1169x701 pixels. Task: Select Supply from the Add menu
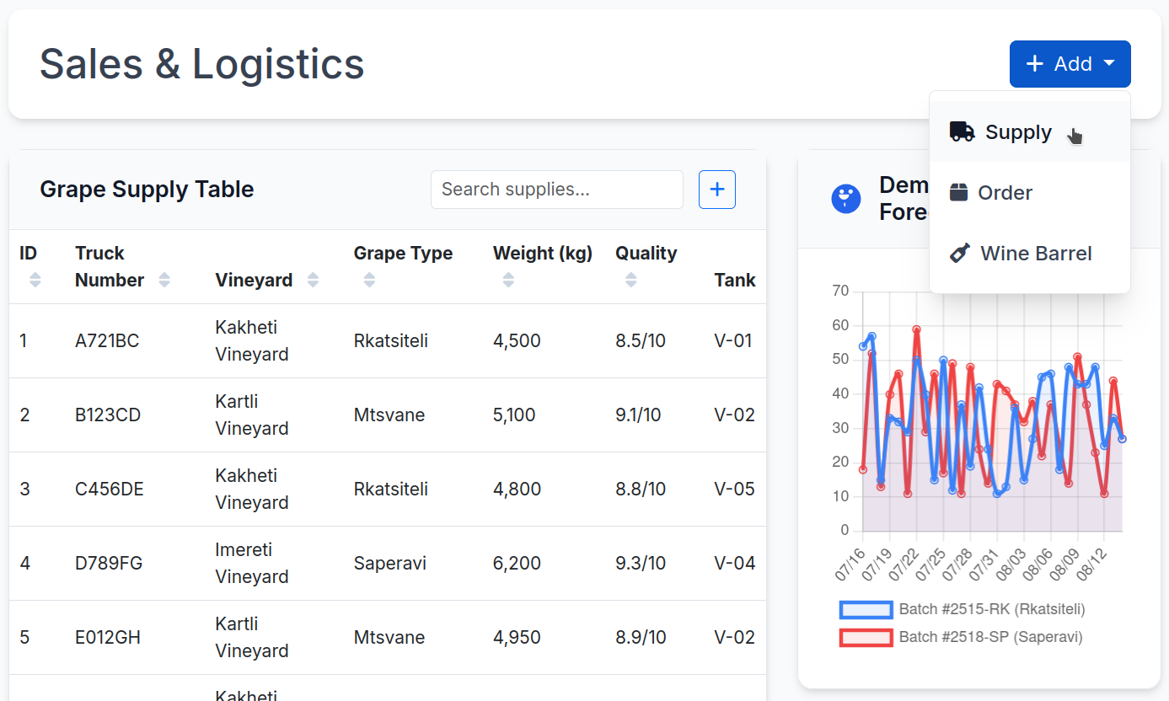coord(1018,132)
